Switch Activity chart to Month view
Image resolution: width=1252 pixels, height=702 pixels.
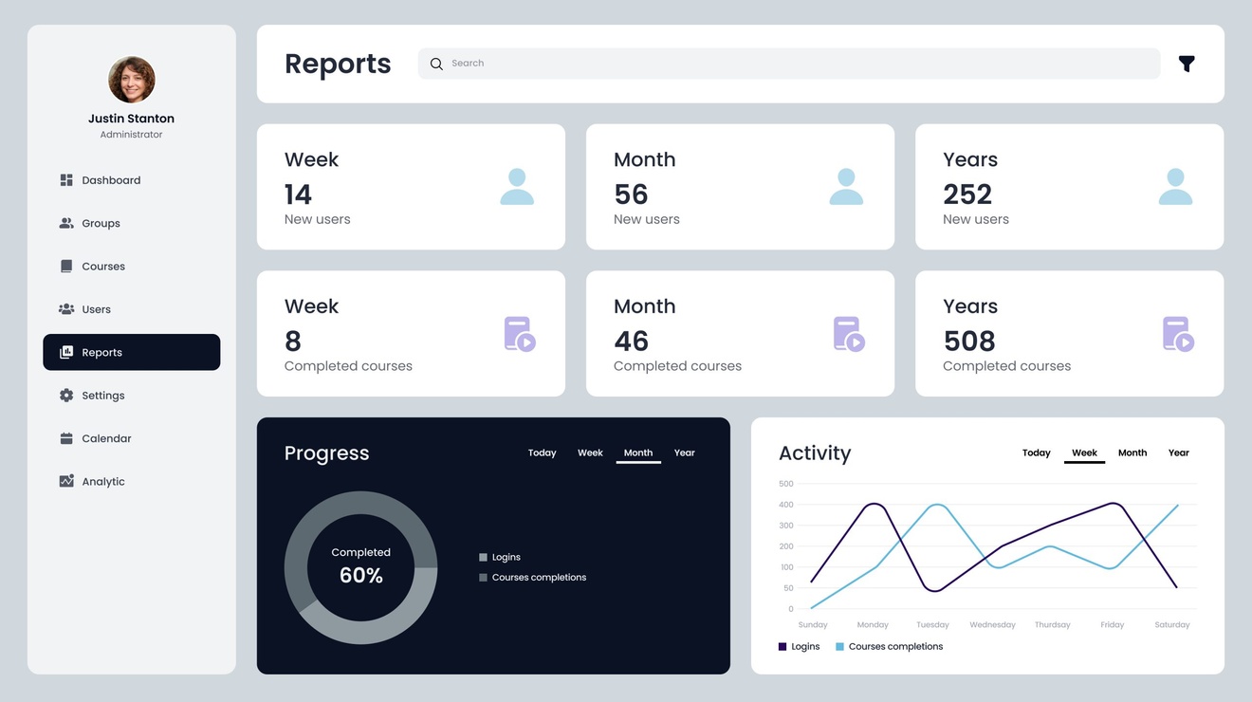[x=1132, y=453]
